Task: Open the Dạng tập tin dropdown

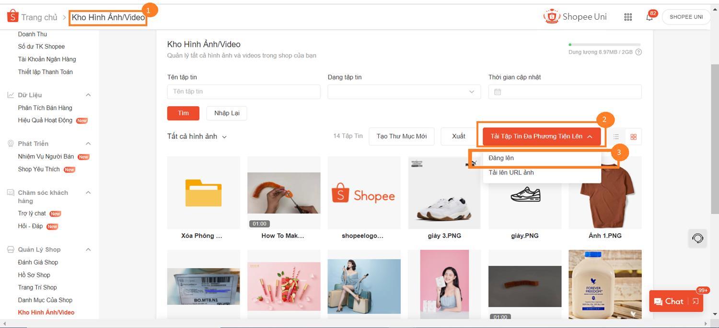Action: click(x=404, y=92)
